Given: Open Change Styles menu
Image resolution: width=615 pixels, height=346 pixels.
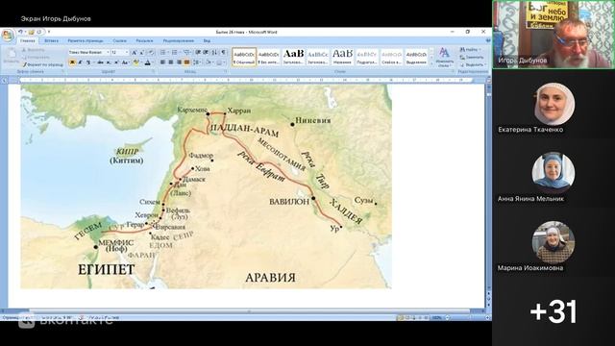Looking at the screenshot, I should 444,58.
